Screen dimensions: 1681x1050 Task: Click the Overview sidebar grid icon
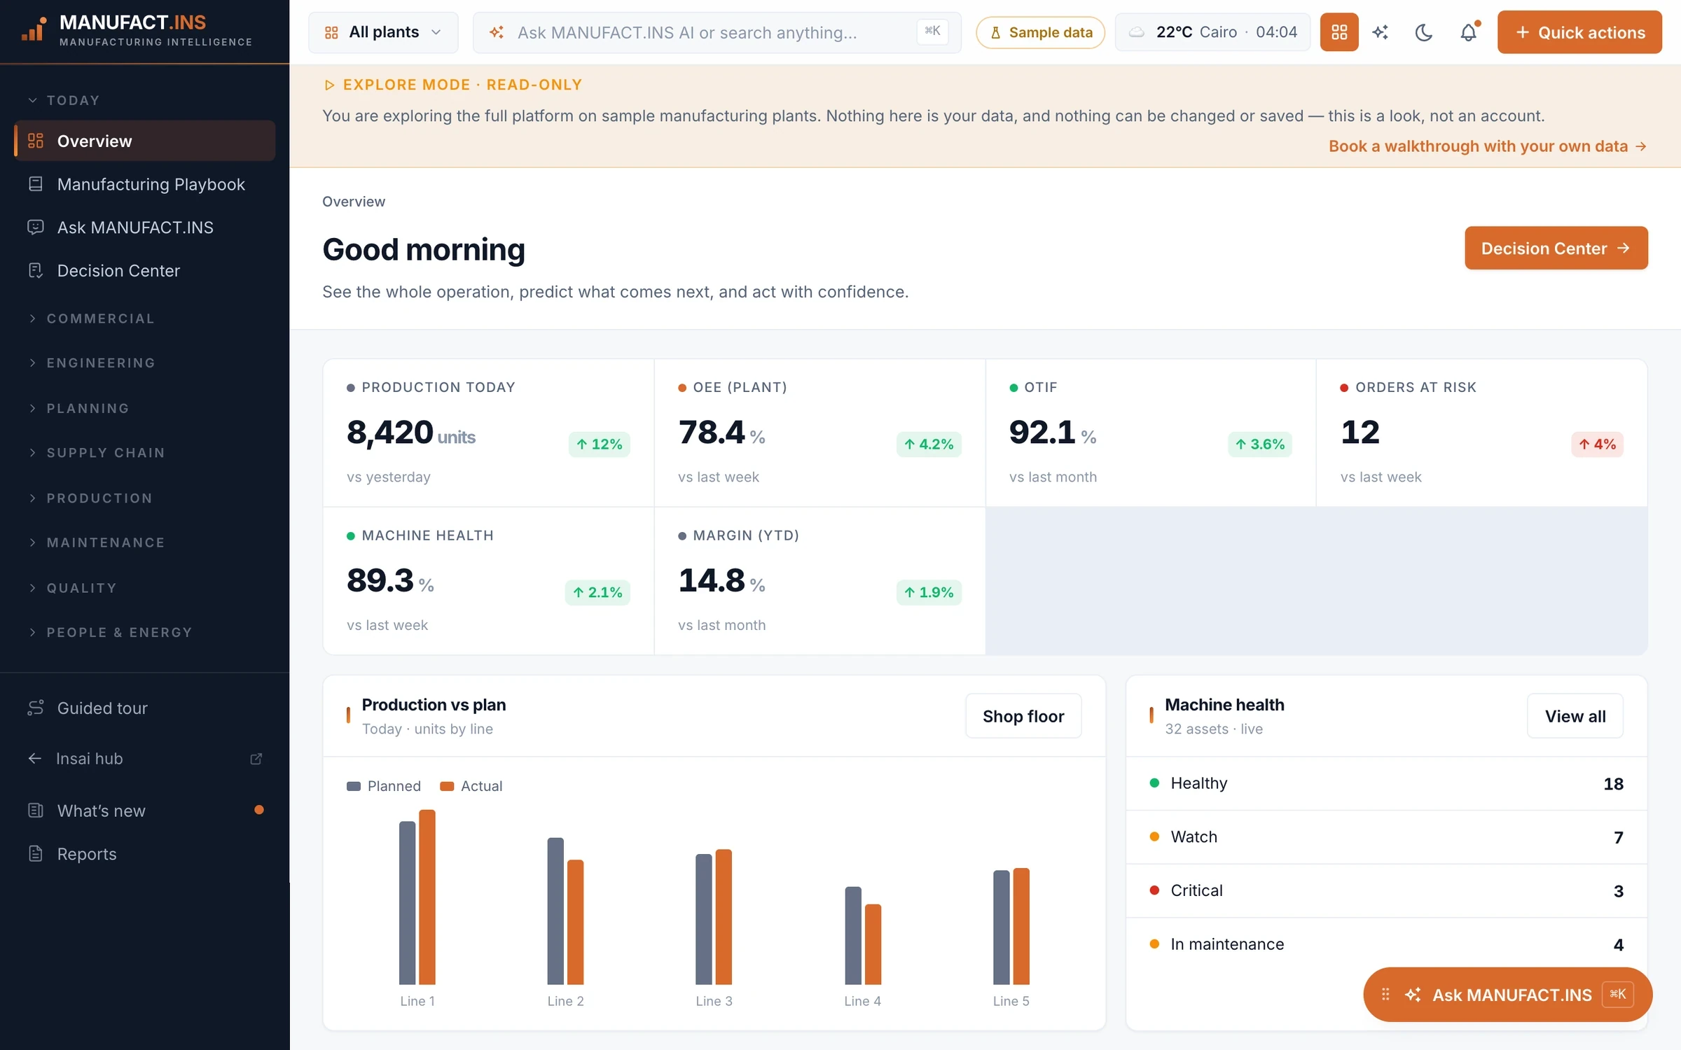[x=36, y=141]
